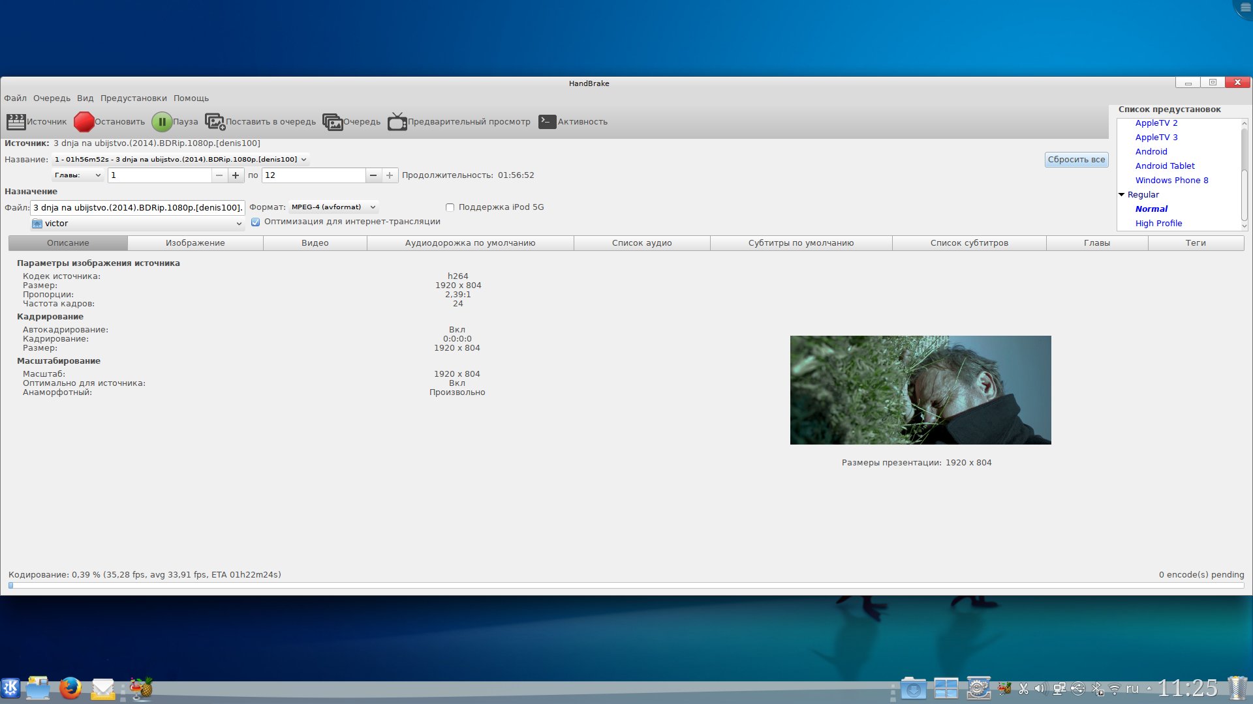The width and height of the screenshot is (1253, 704).
Task: Stop encoding with the red Stop icon
Action: 84,122
